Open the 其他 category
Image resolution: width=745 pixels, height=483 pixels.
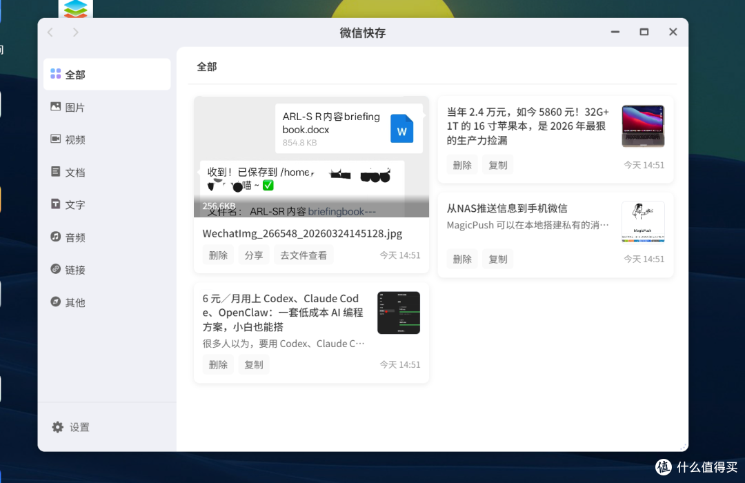[107, 302]
